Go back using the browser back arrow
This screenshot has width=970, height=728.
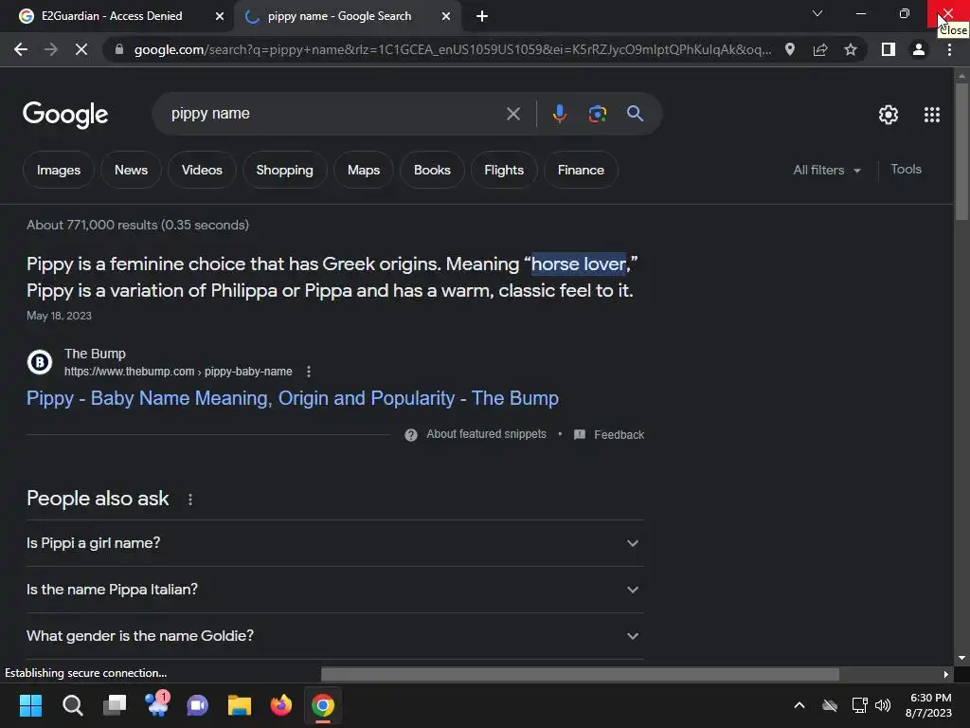21,49
